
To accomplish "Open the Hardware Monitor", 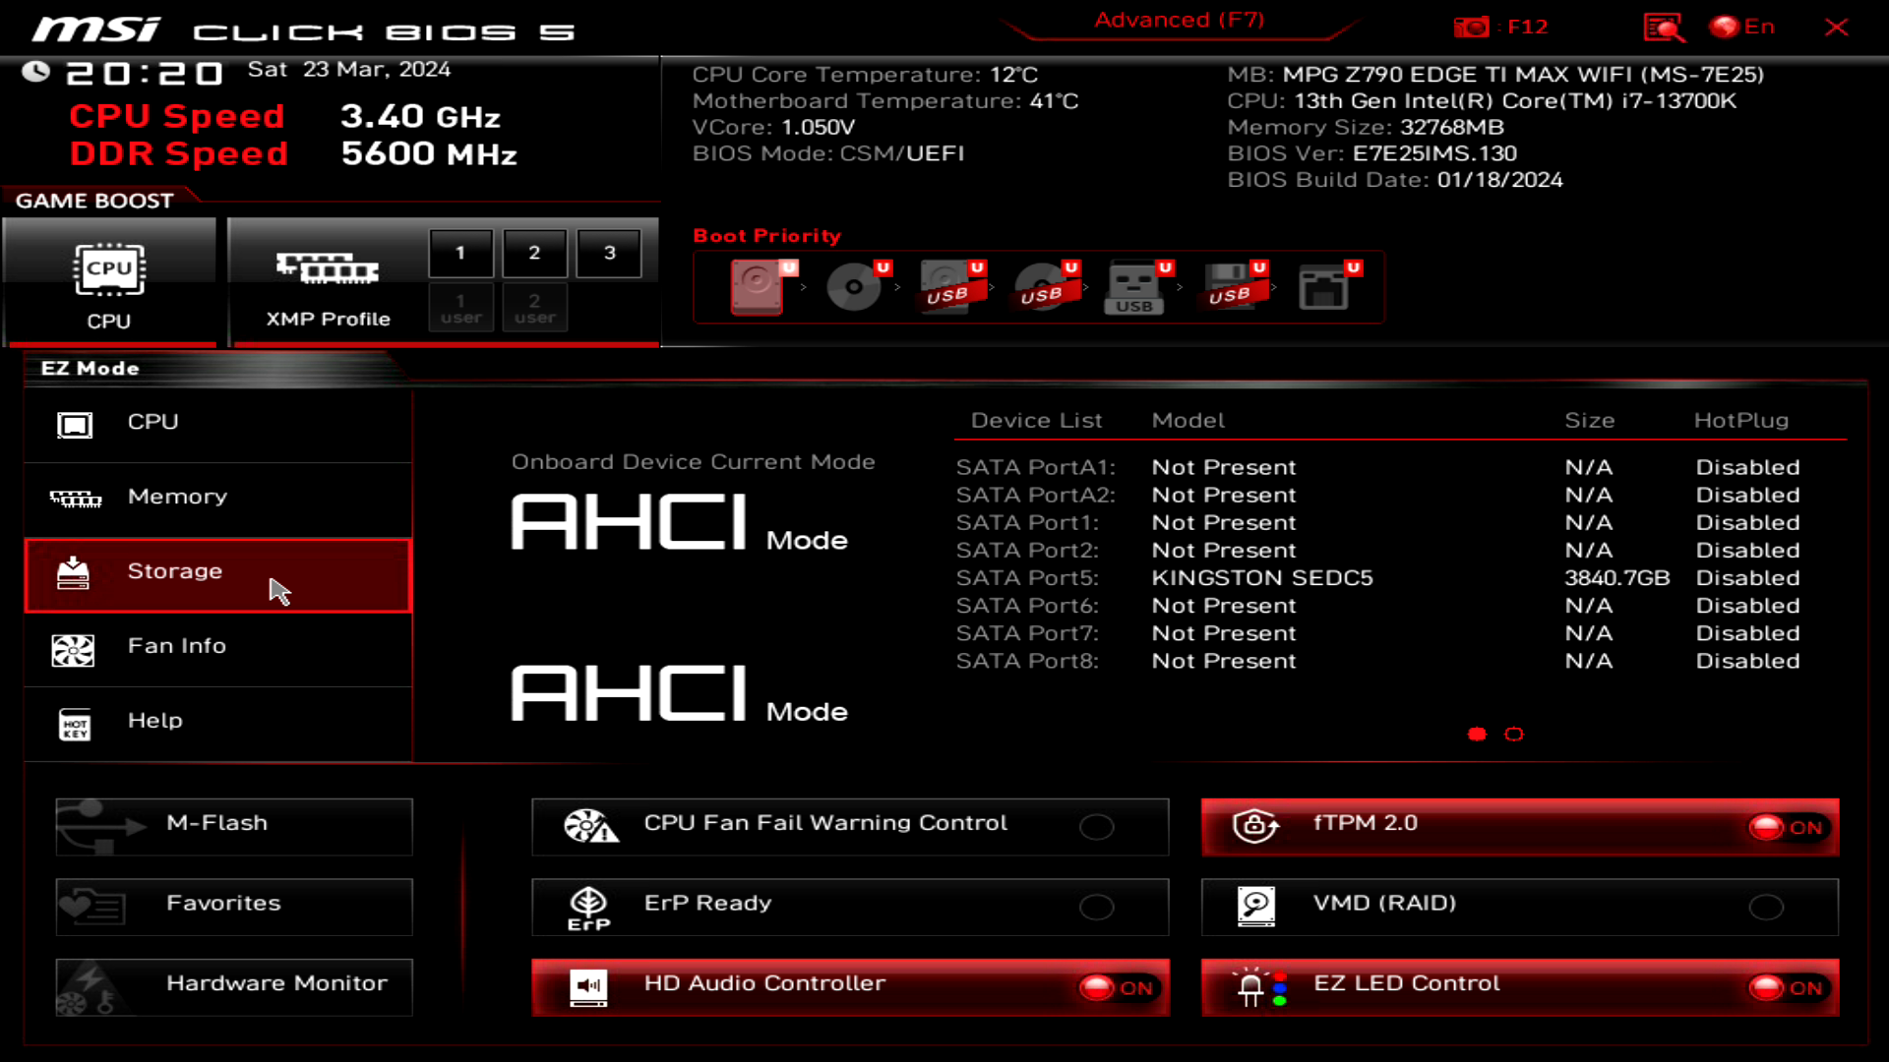I will pos(234,987).
